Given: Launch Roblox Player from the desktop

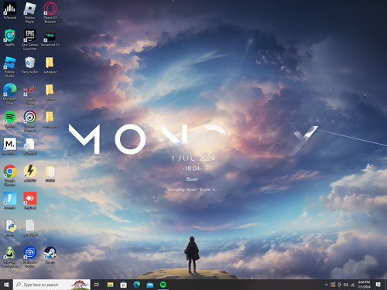Looking at the screenshot, I should tap(30, 12).
